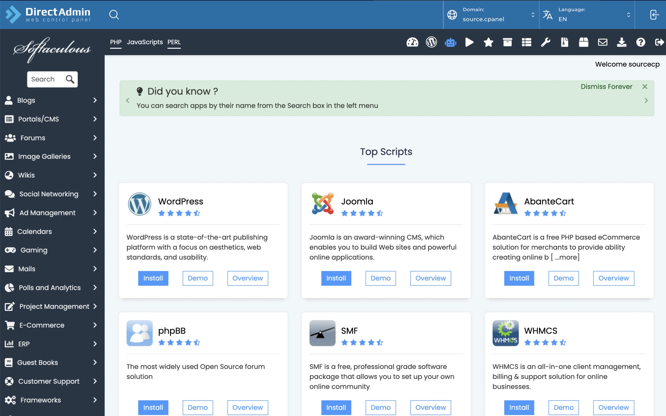This screenshot has width=666, height=416.
Task: Expand the Social Networking category
Action: 52,194
